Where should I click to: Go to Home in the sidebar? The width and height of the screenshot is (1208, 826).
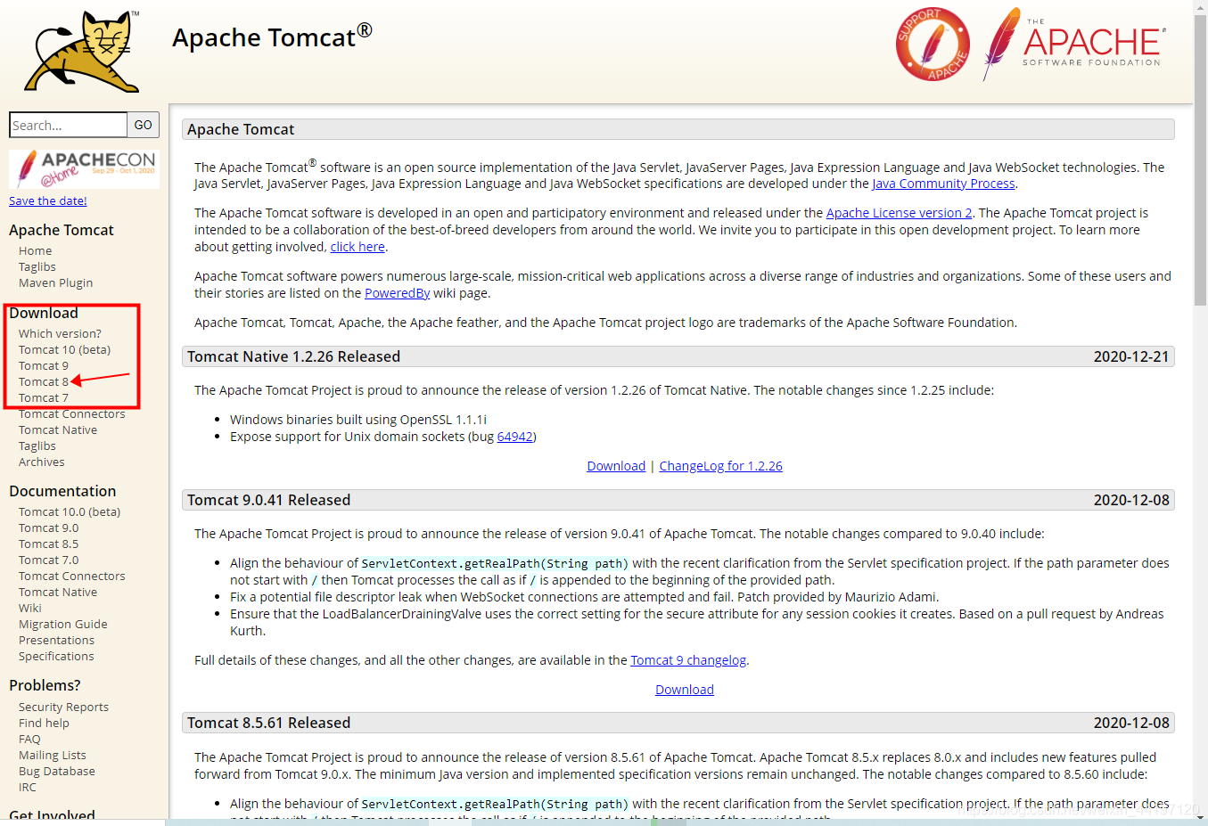(x=36, y=251)
